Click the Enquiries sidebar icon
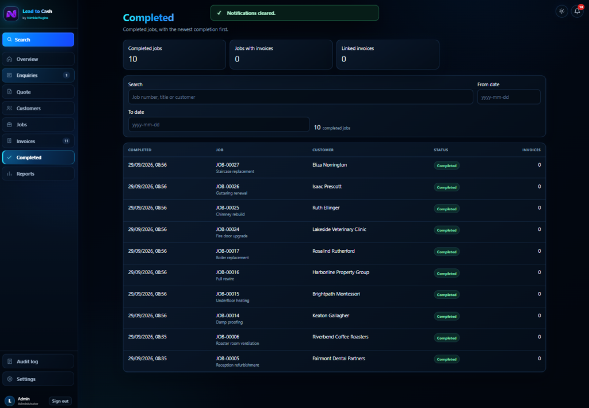This screenshot has width=589, height=408. 9,75
